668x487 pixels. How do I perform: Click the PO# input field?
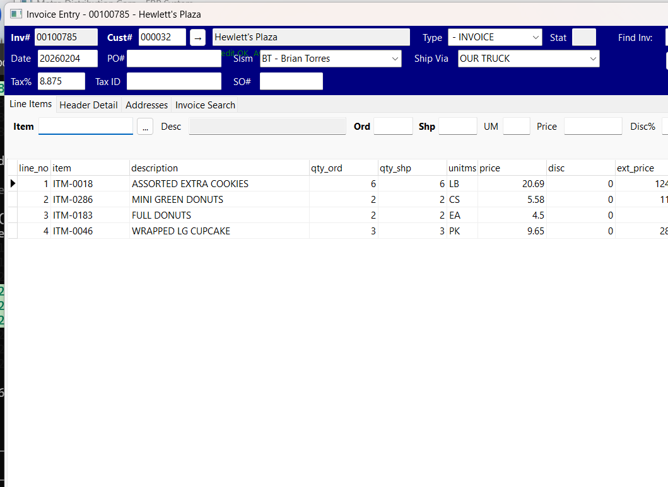[x=173, y=59]
